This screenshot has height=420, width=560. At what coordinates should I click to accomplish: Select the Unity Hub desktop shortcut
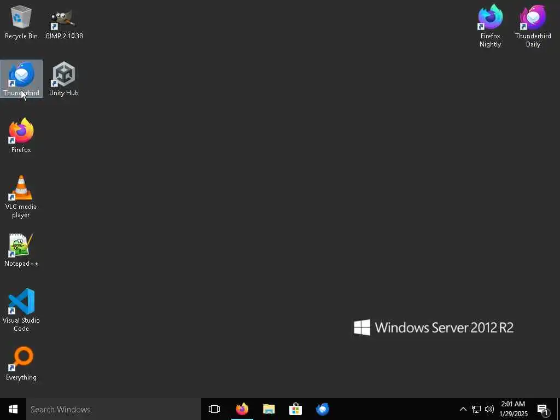tap(64, 79)
